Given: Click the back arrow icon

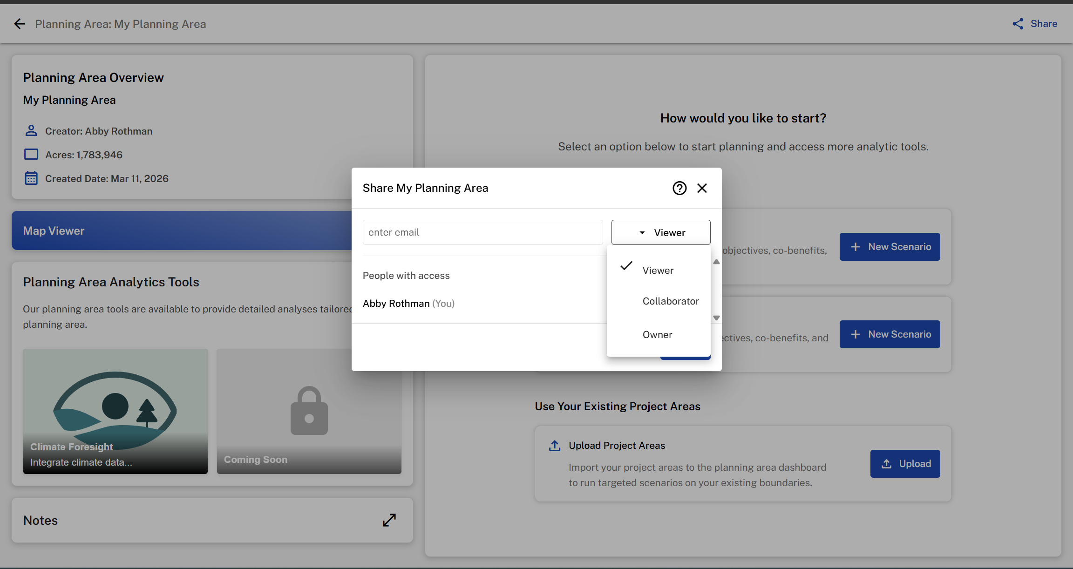Looking at the screenshot, I should click(20, 24).
